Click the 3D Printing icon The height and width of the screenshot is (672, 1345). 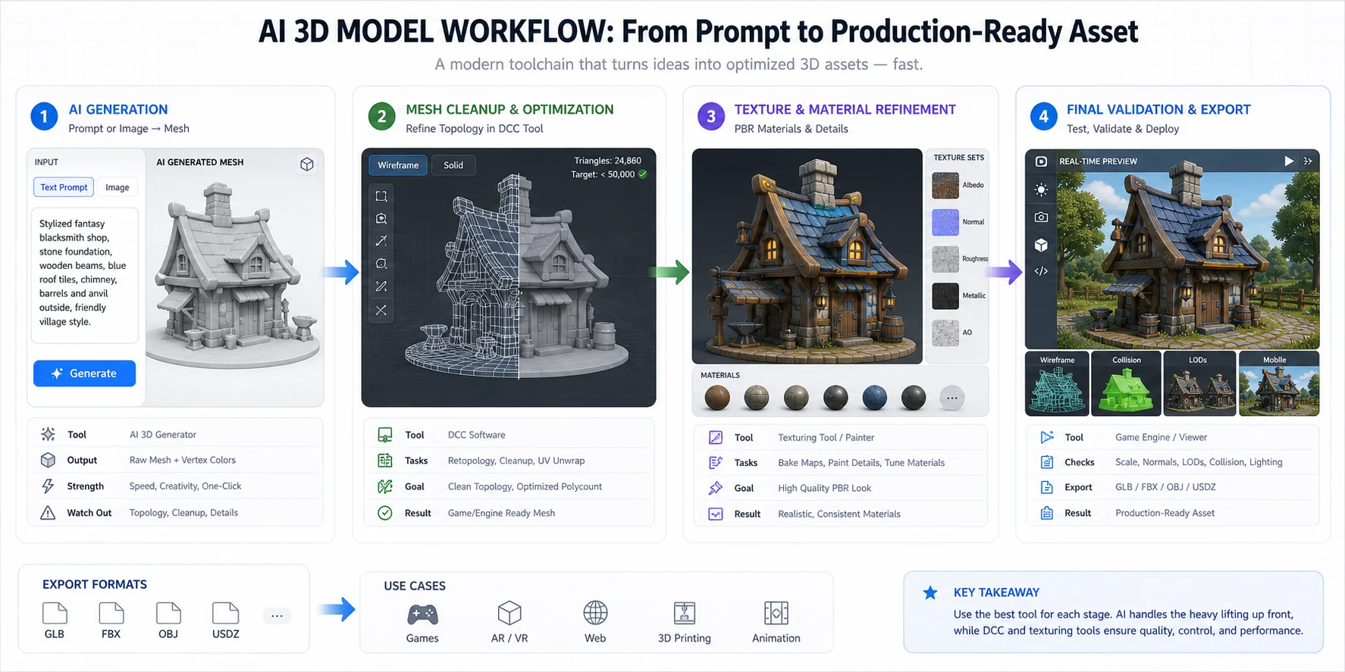pyautogui.click(x=685, y=613)
